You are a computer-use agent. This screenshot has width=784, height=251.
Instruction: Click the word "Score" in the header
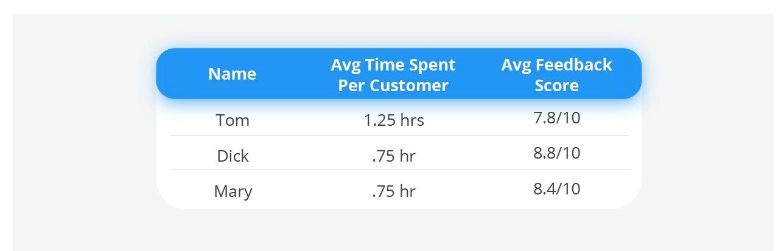(556, 86)
